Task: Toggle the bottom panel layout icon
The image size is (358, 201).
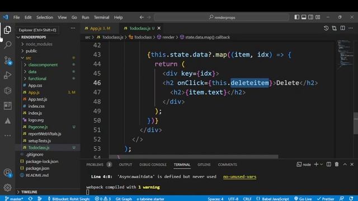Action: [x=304, y=17]
